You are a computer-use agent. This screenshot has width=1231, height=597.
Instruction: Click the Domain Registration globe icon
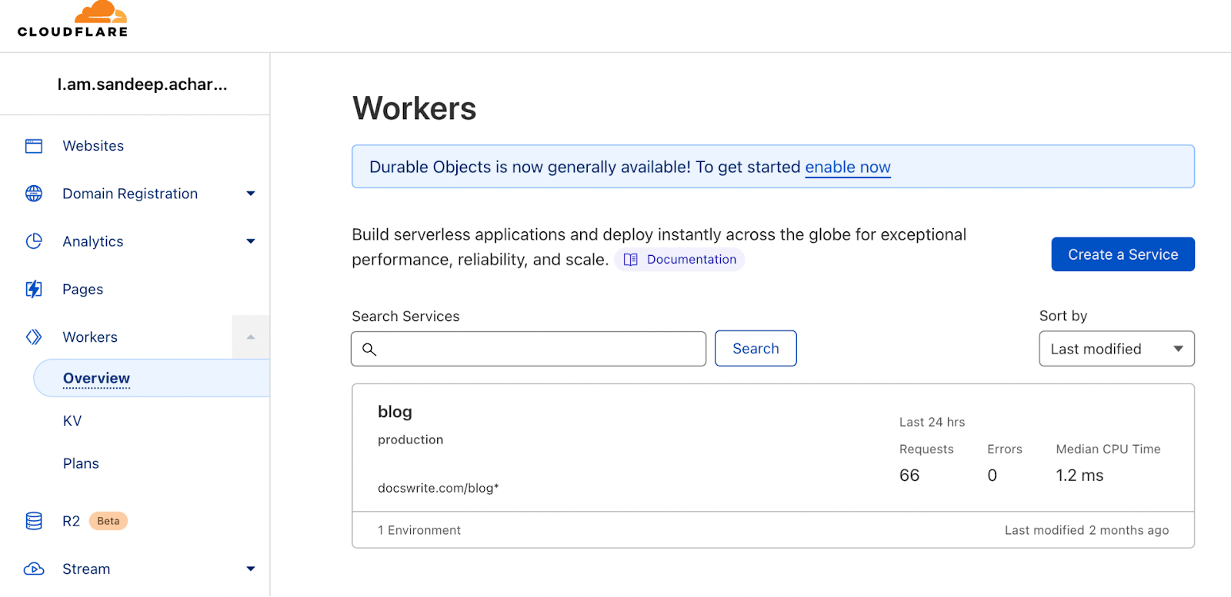34,194
